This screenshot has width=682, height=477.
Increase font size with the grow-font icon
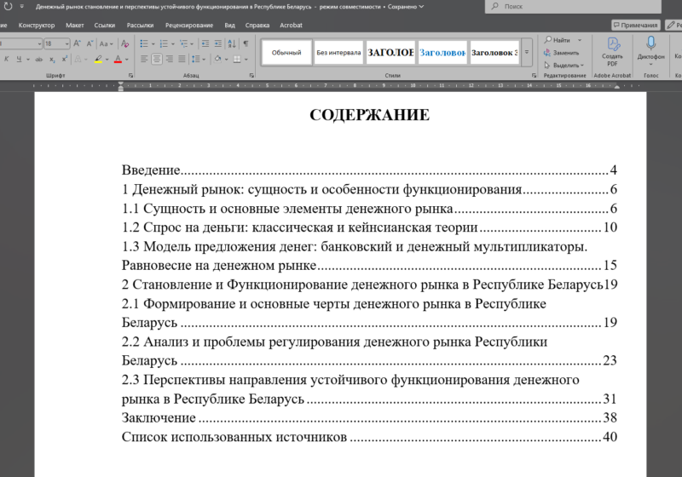(77, 43)
